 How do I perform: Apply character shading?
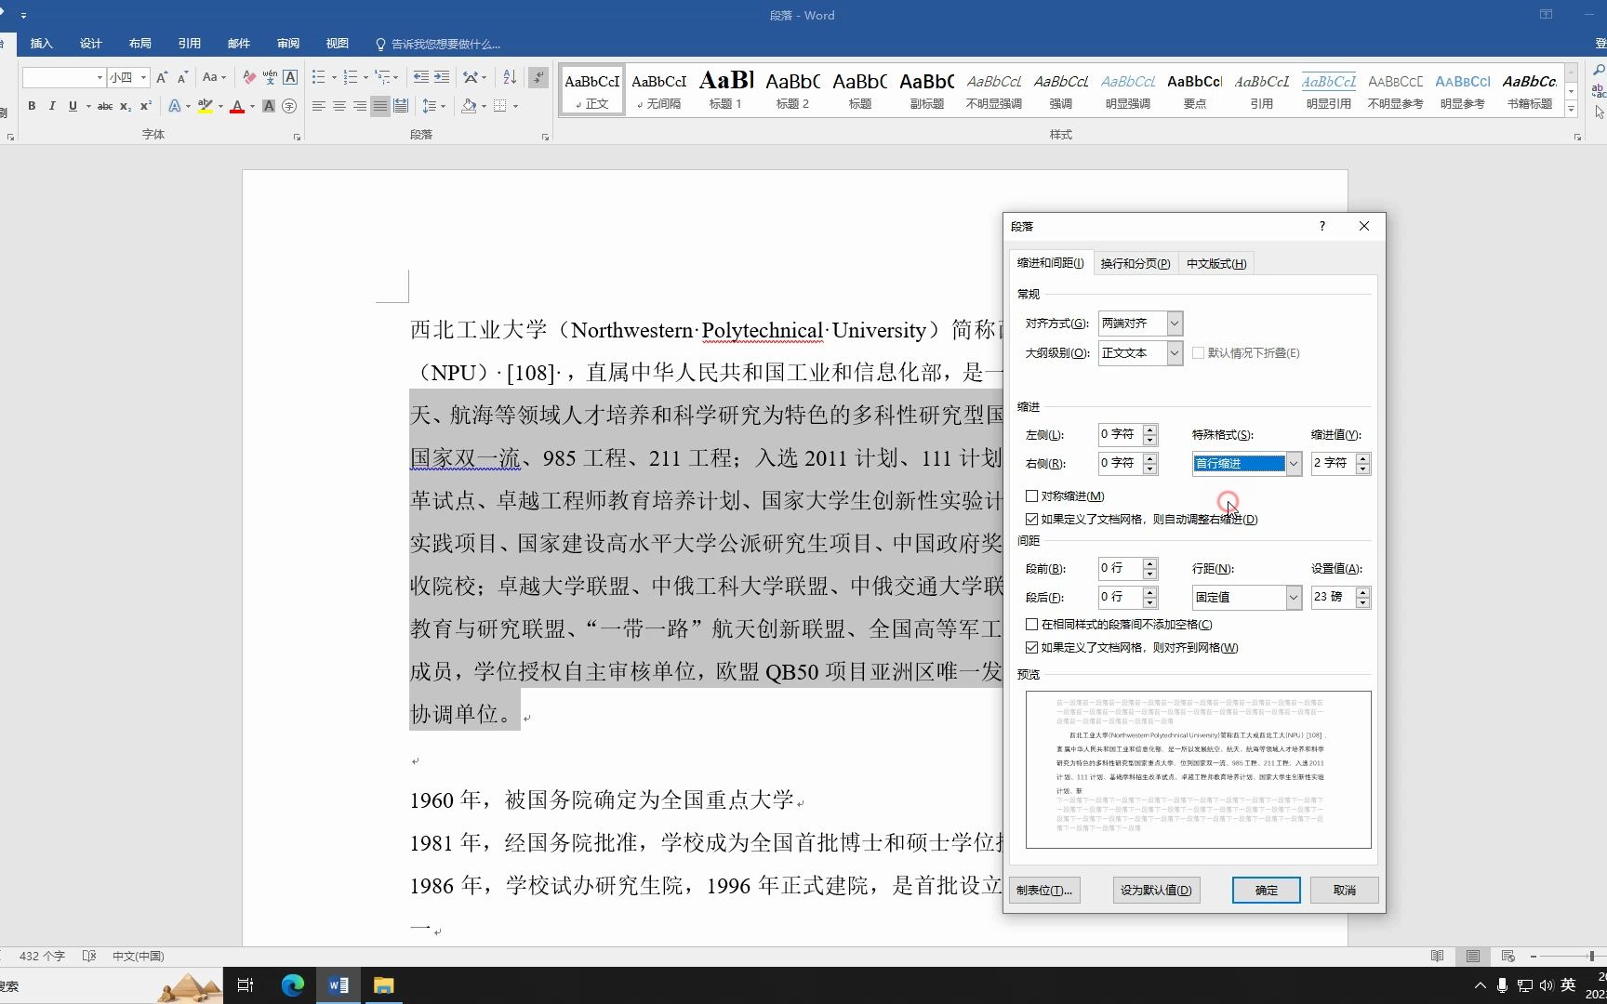tap(269, 106)
